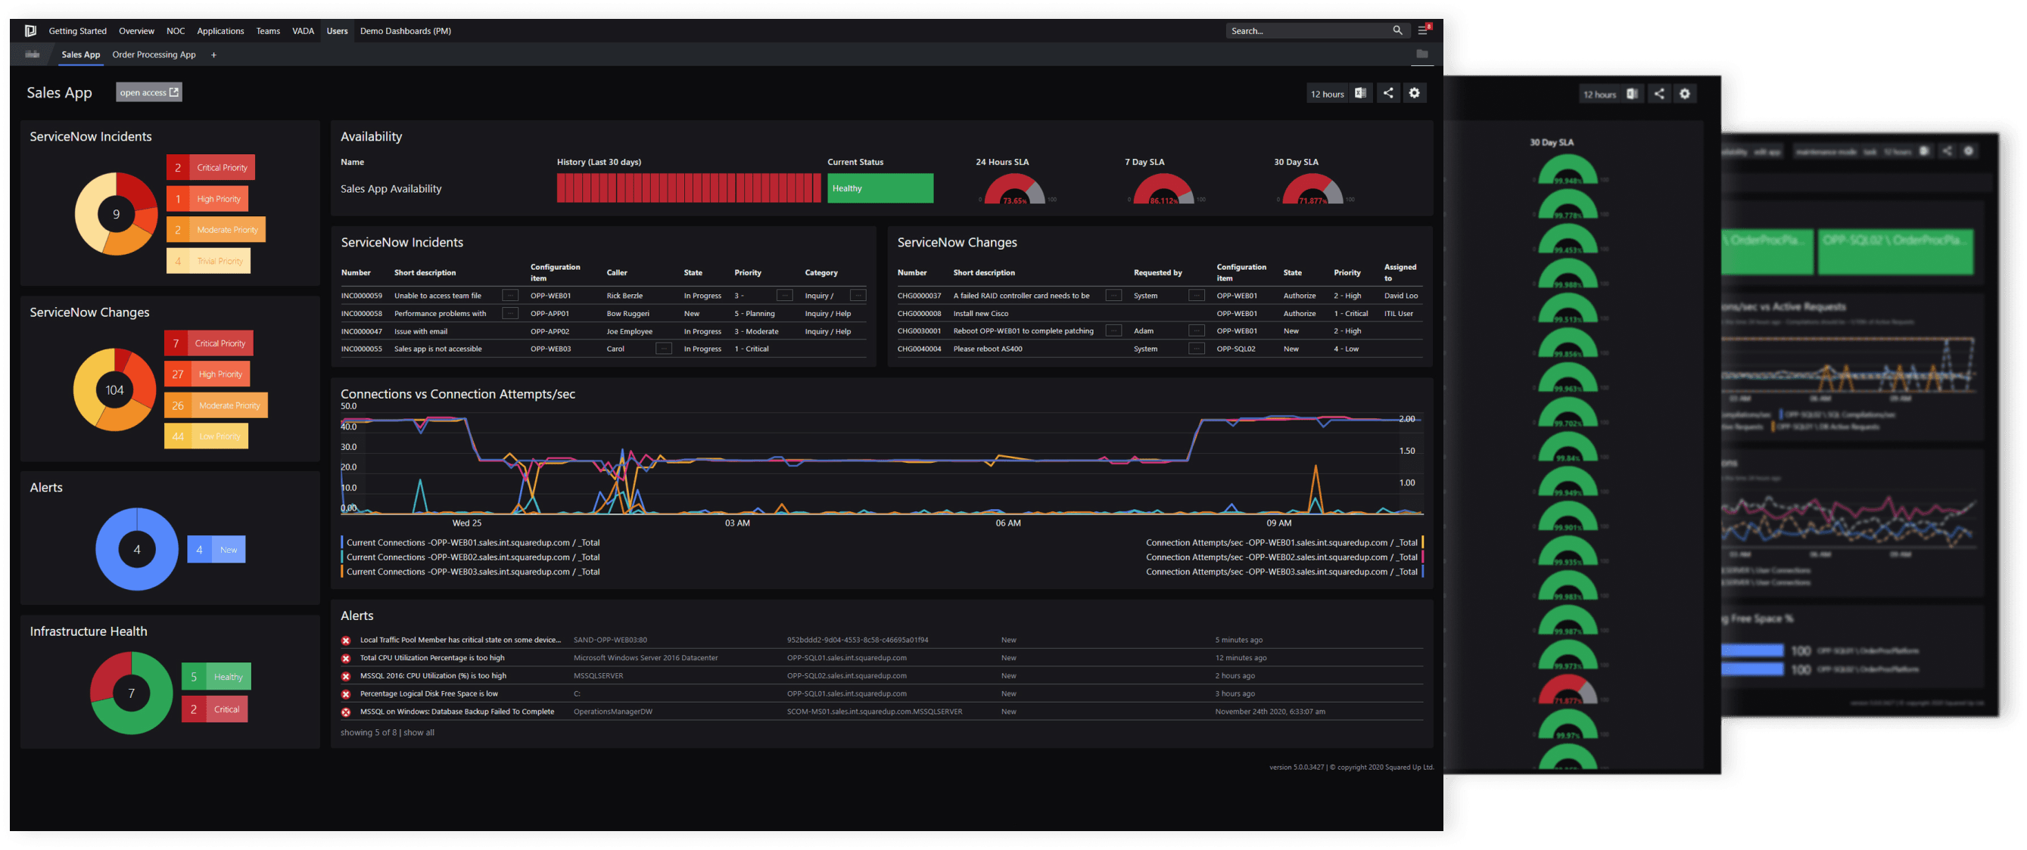The image size is (2027, 850).
Task: Click error icon on Total CPU Utilization alert
Action: point(346,658)
